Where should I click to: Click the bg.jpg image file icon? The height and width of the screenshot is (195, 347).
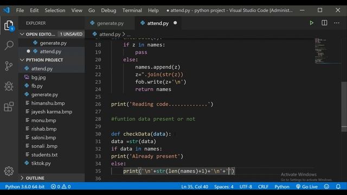pyautogui.click(x=27, y=77)
